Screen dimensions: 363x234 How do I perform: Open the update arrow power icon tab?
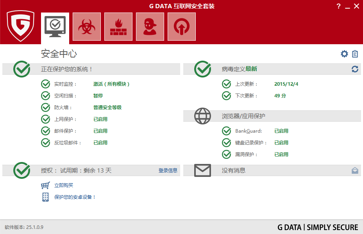(182, 27)
